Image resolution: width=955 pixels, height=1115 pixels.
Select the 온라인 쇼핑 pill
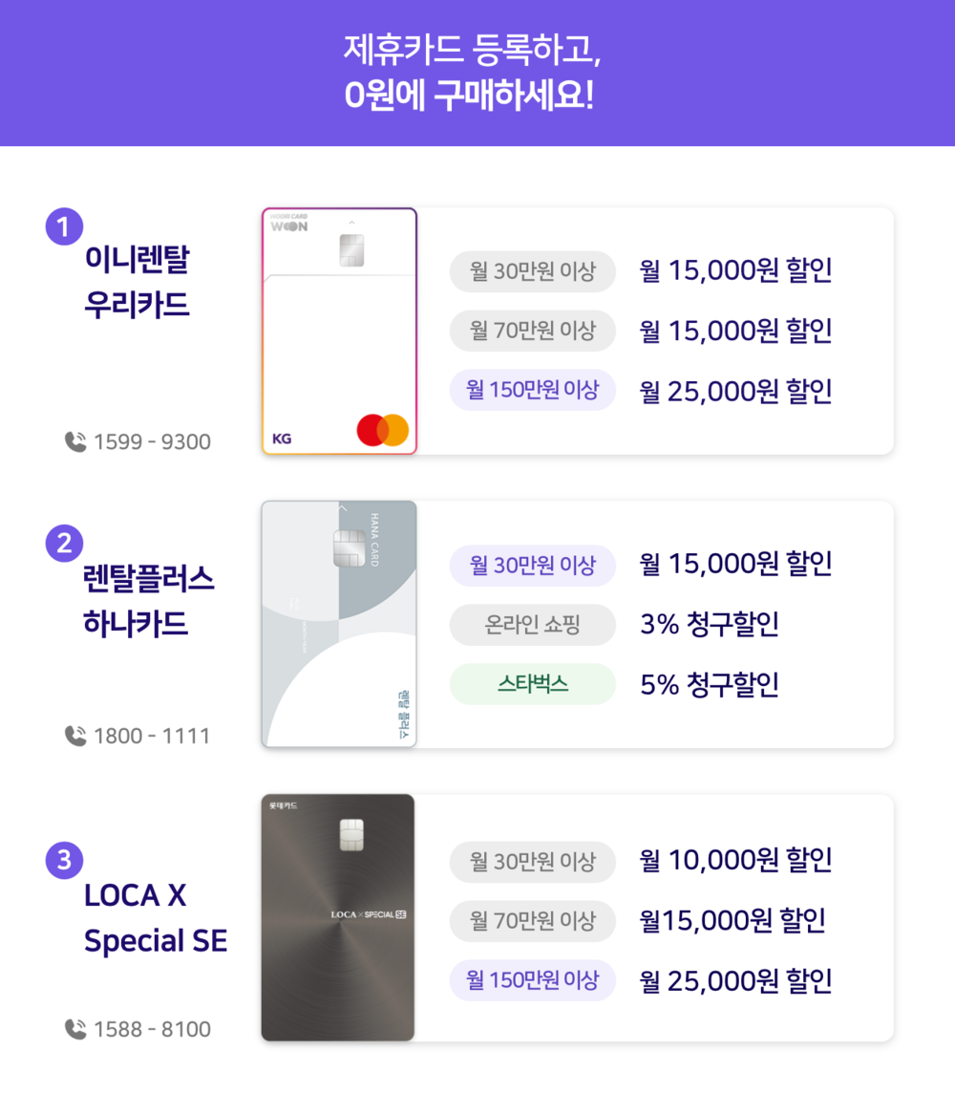coord(532,624)
